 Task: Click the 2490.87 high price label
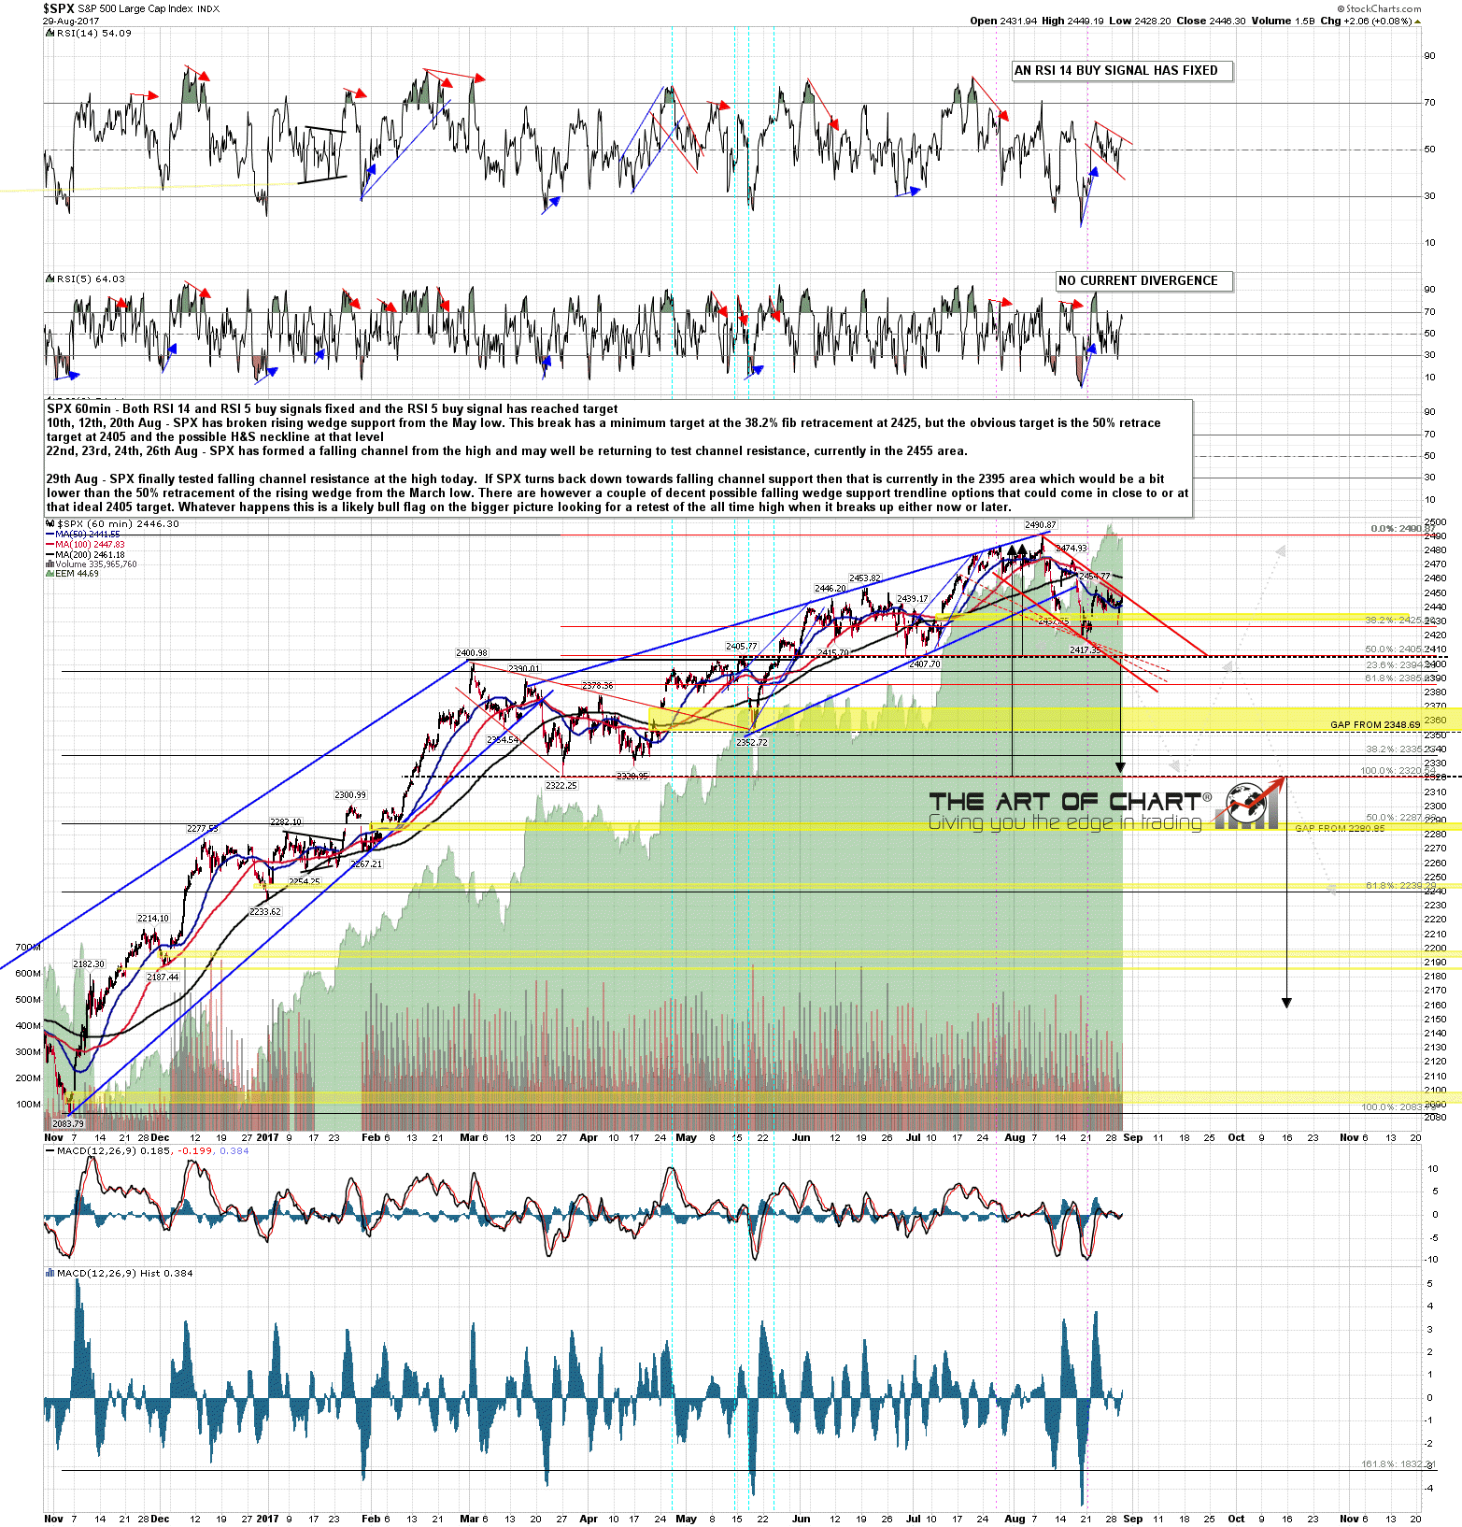(x=1040, y=525)
